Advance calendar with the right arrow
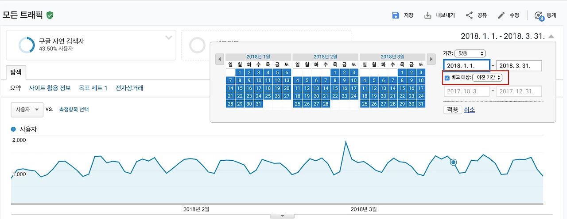The image size is (567, 219). coord(431,60)
